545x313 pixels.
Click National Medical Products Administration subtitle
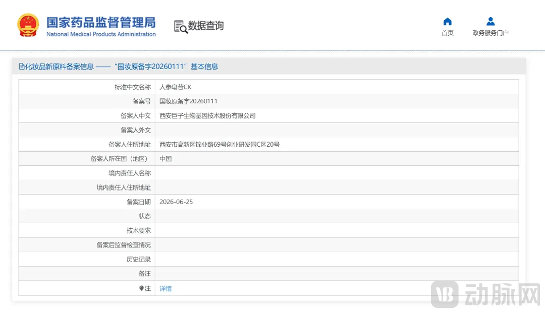pyautogui.click(x=101, y=34)
